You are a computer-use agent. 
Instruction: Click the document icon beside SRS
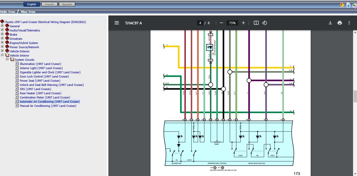coord(17,89)
